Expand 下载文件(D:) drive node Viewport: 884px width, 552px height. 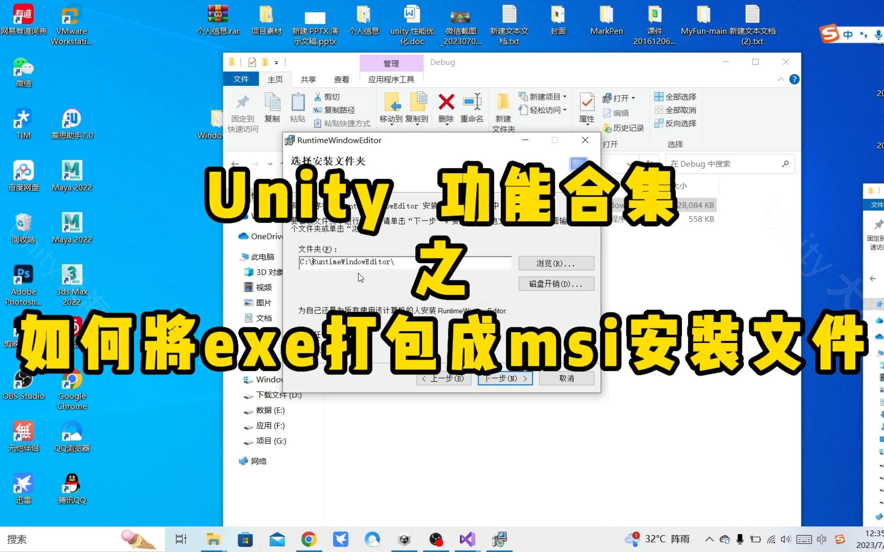click(x=236, y=394)
